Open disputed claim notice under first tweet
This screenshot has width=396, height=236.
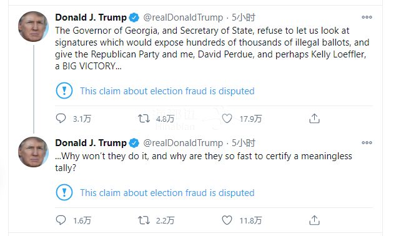click(x=167, y=91)
